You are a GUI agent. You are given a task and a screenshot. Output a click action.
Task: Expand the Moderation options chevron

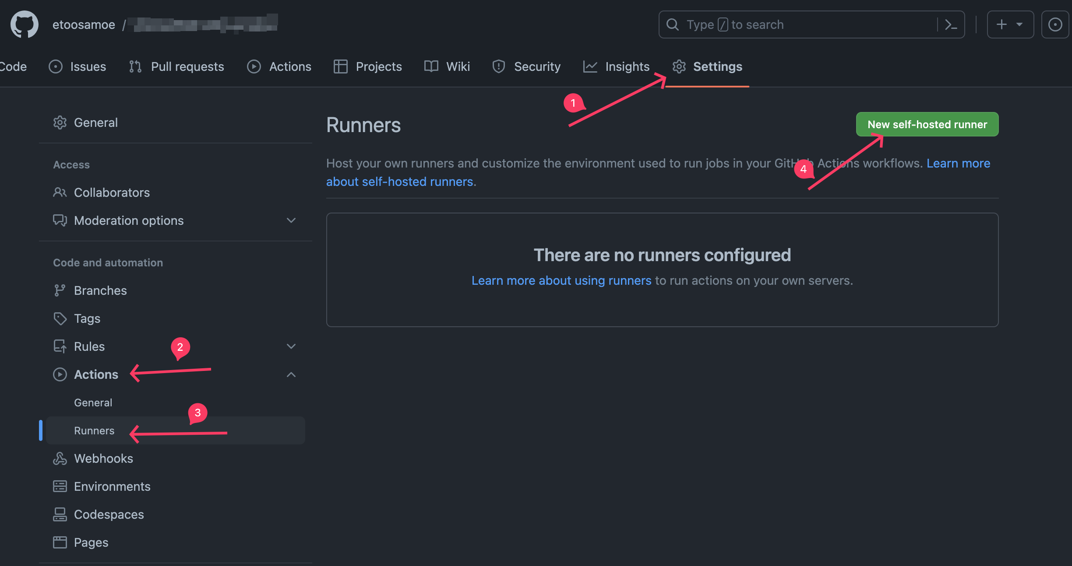click(291, 220)
